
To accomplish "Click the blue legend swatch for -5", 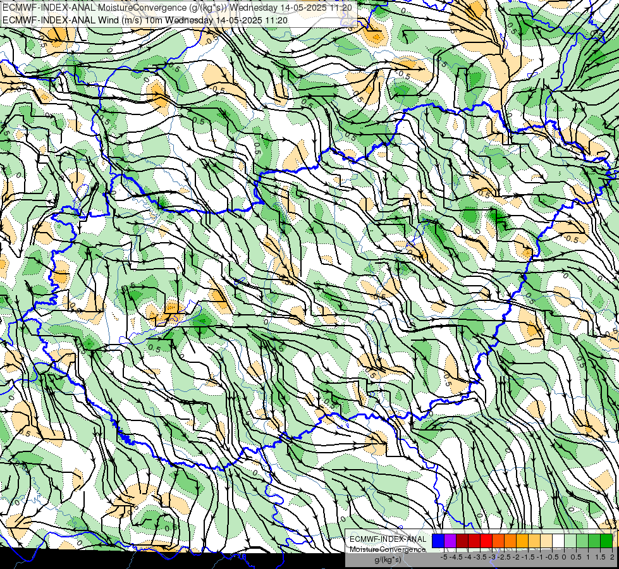I will [x=438, y=541].
